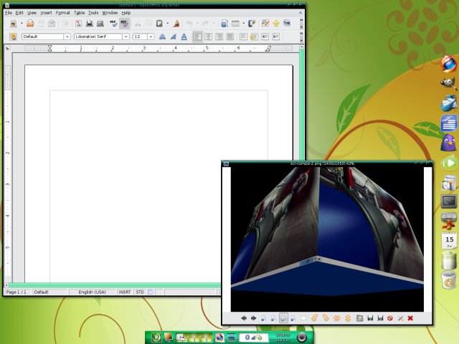Open the Format menu
This screenshot has width=459, height=344.
coord(63,13)
